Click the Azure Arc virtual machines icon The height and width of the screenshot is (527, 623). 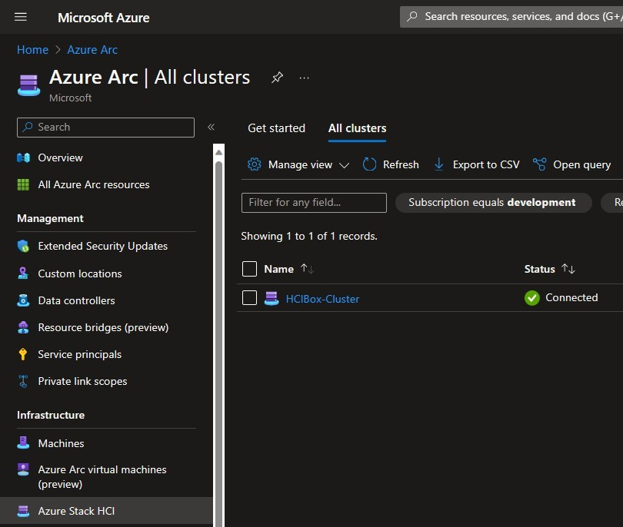pyautogui.click(x=23, y=469)
